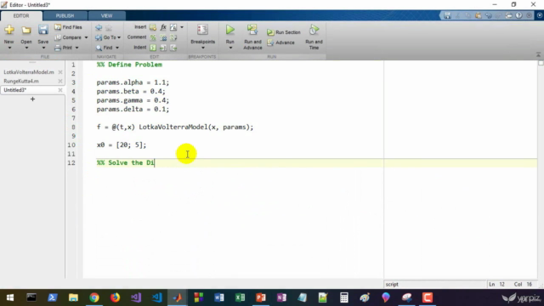Click the Decrease Indent icon
Image resolution: width=544 pixels, height=306 pixels.
(x=173, y=48)
